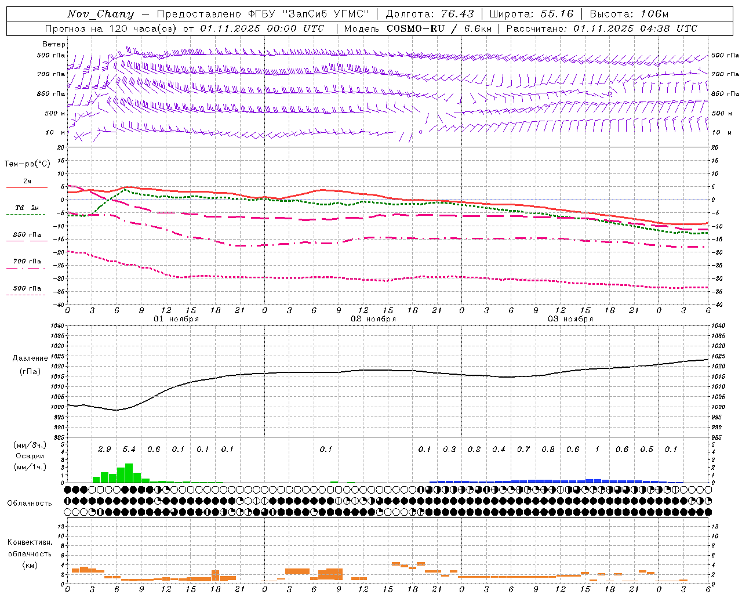Click the 01 ноября date label
This screenshot has width=742, height=594.
click(176, 319)
